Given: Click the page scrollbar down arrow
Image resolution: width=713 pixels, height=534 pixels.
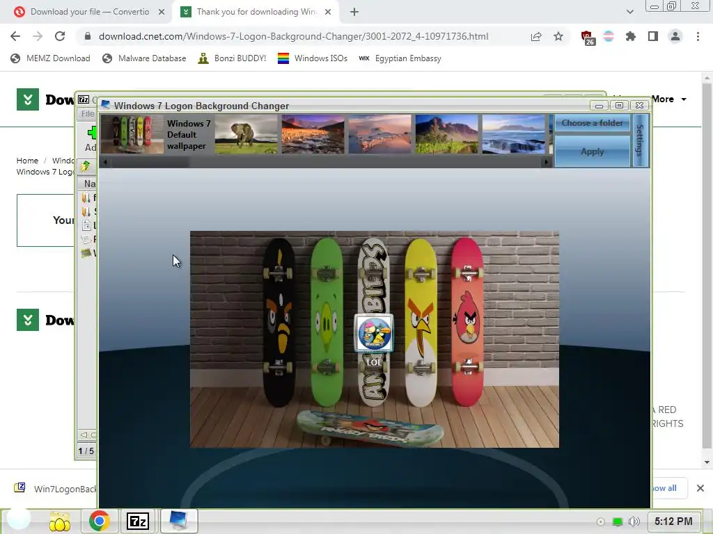Looking at the screenshot, I should tap(707, 462).
